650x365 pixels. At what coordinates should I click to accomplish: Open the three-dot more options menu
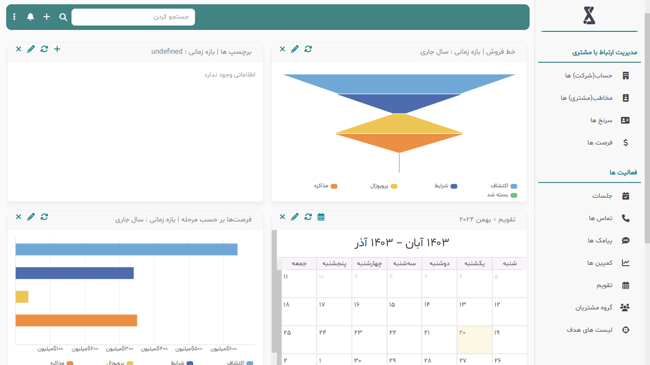point(14,17)
